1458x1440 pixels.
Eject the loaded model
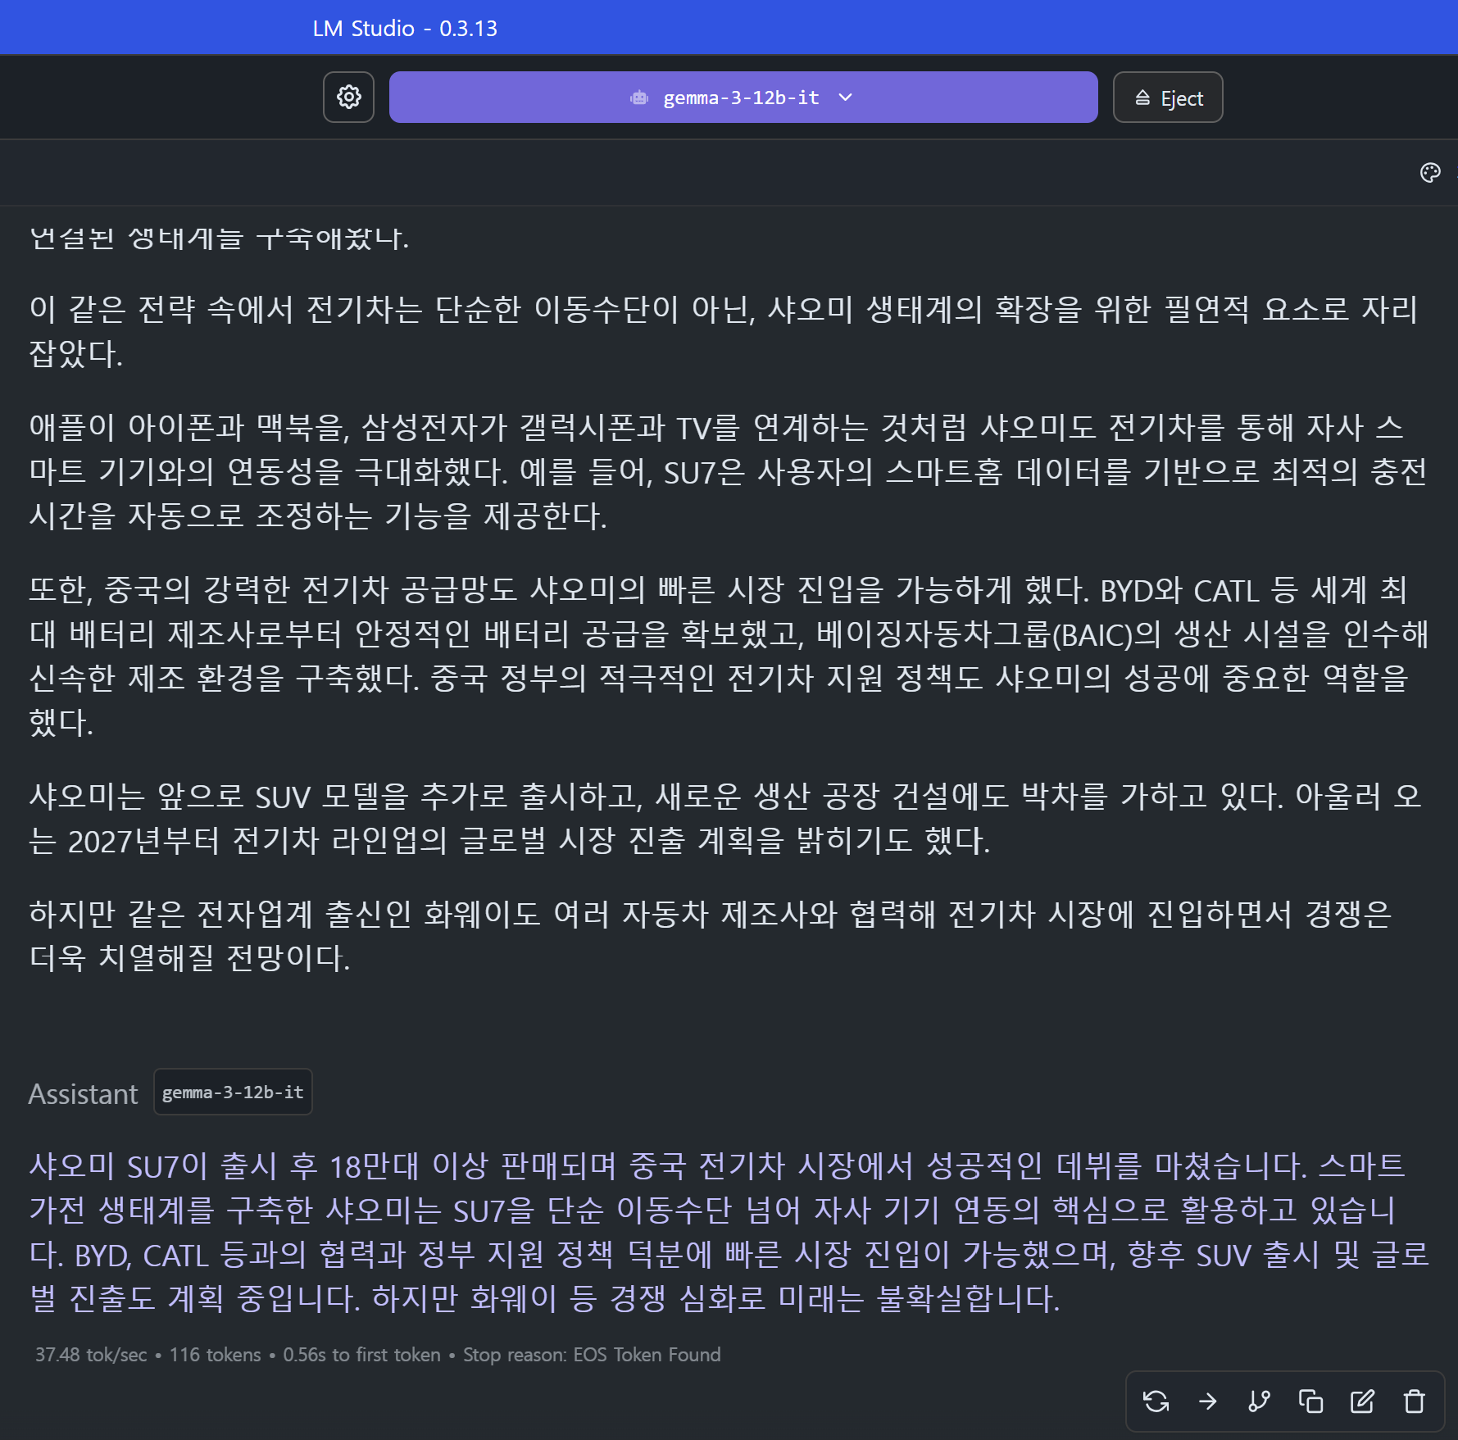[x=1167, y=98]
